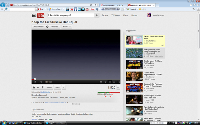Screen dimensions: 200x125
Task: Open Internet Explorer from the quick launch
Action: (x=17, y=123)
